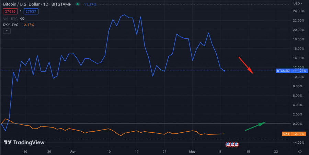Select the DXY, TVC comparison legend
Screen dimensions: 309x155
click(x=11, y=25)
